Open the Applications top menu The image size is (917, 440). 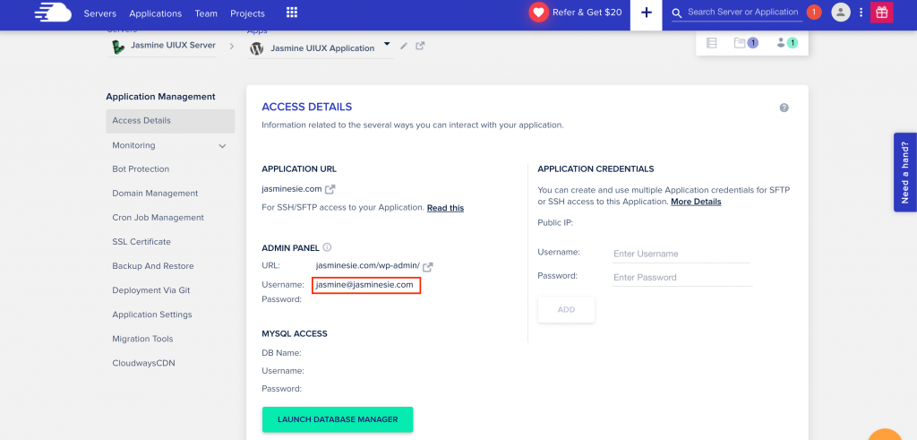(x=156, y=13)
